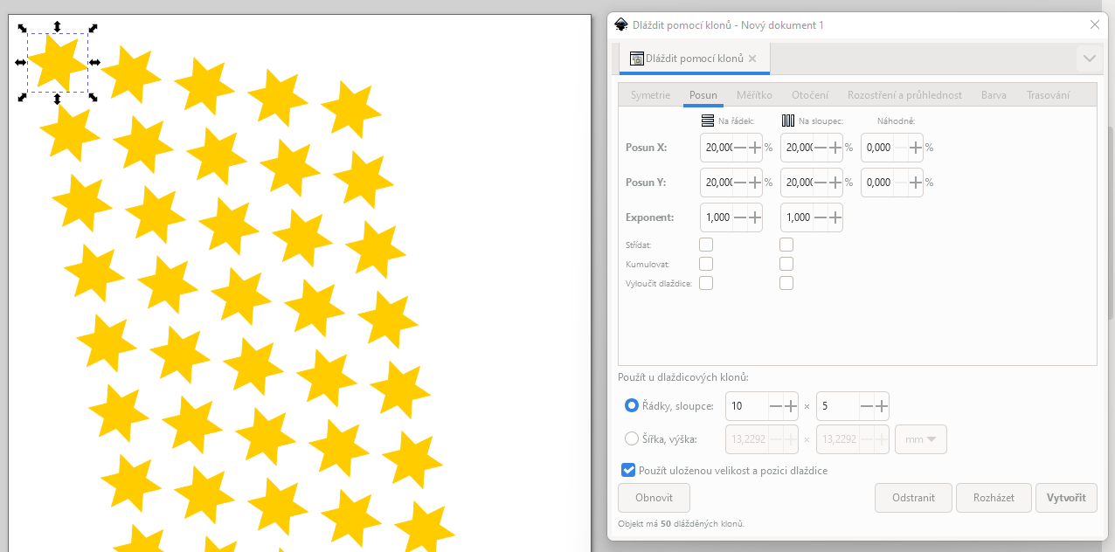Click the Inkscape logo in the dialog title bar
1115x552 pixels.
(x=621, y=24)
